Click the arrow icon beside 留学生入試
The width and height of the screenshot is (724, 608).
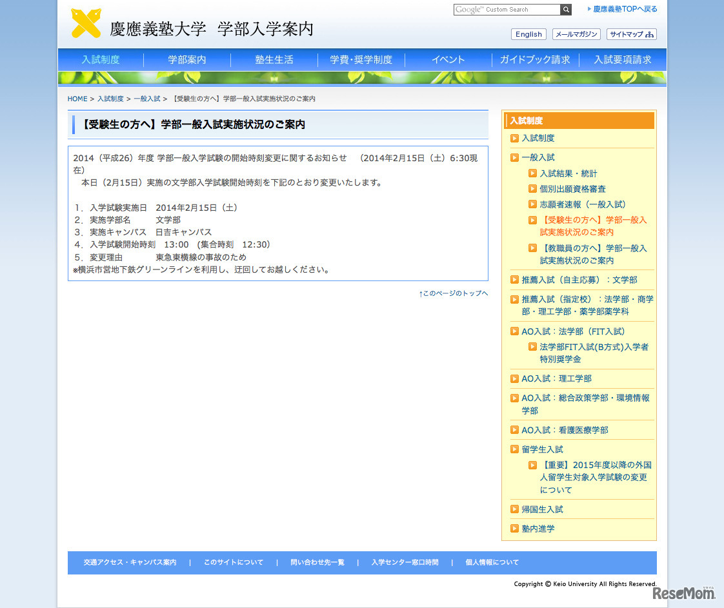point(514,449)
